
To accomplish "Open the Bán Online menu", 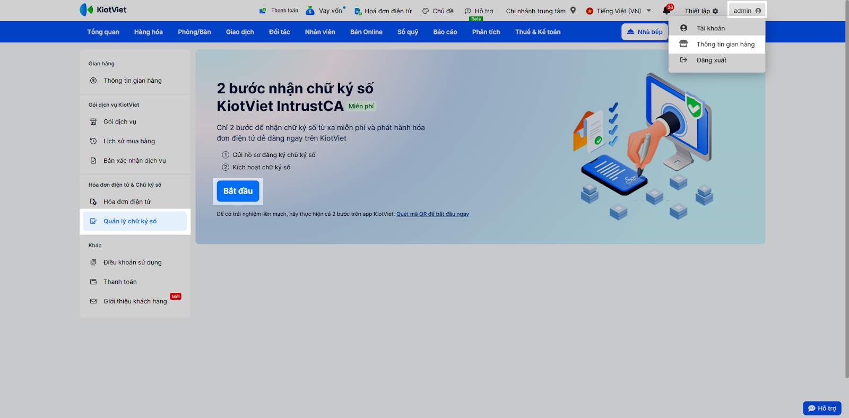I will click(x=366, y=32).
